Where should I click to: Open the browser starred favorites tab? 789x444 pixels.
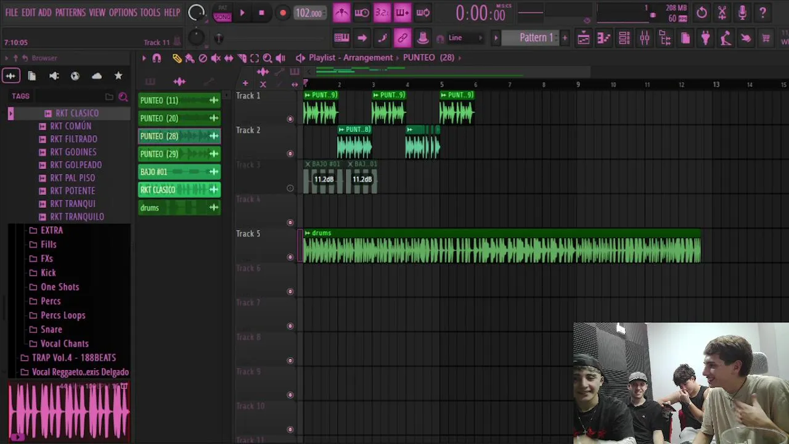118,76
